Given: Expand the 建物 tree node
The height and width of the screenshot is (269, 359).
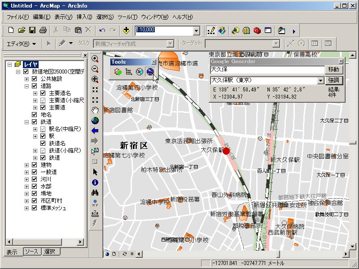Looking at the screenshot, I should [27, 165].
